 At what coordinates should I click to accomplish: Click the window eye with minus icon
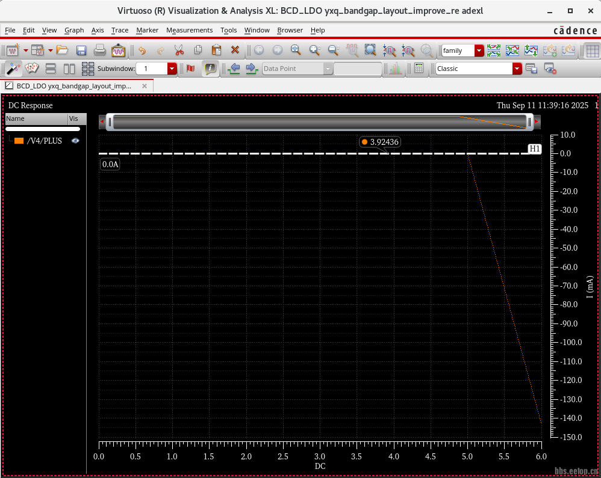(x=550, y=69)
